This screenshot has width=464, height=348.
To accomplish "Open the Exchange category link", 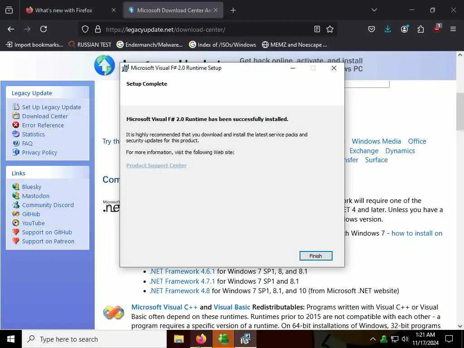I will click(x=364, y=150).
